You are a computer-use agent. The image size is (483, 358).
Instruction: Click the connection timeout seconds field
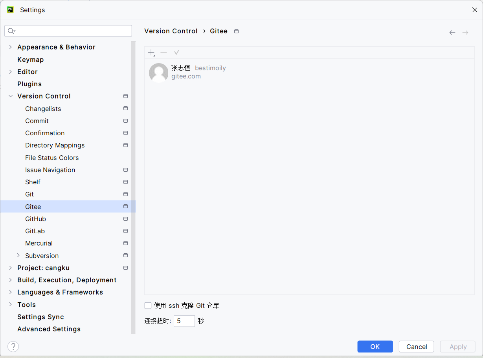pos(184,321)
